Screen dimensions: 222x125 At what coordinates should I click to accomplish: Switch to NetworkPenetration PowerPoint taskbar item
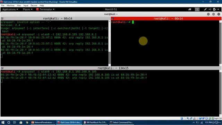43,123
